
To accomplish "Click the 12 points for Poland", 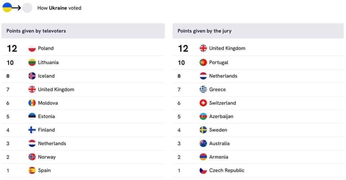I will pyautogui.click(x=12, y=48).
